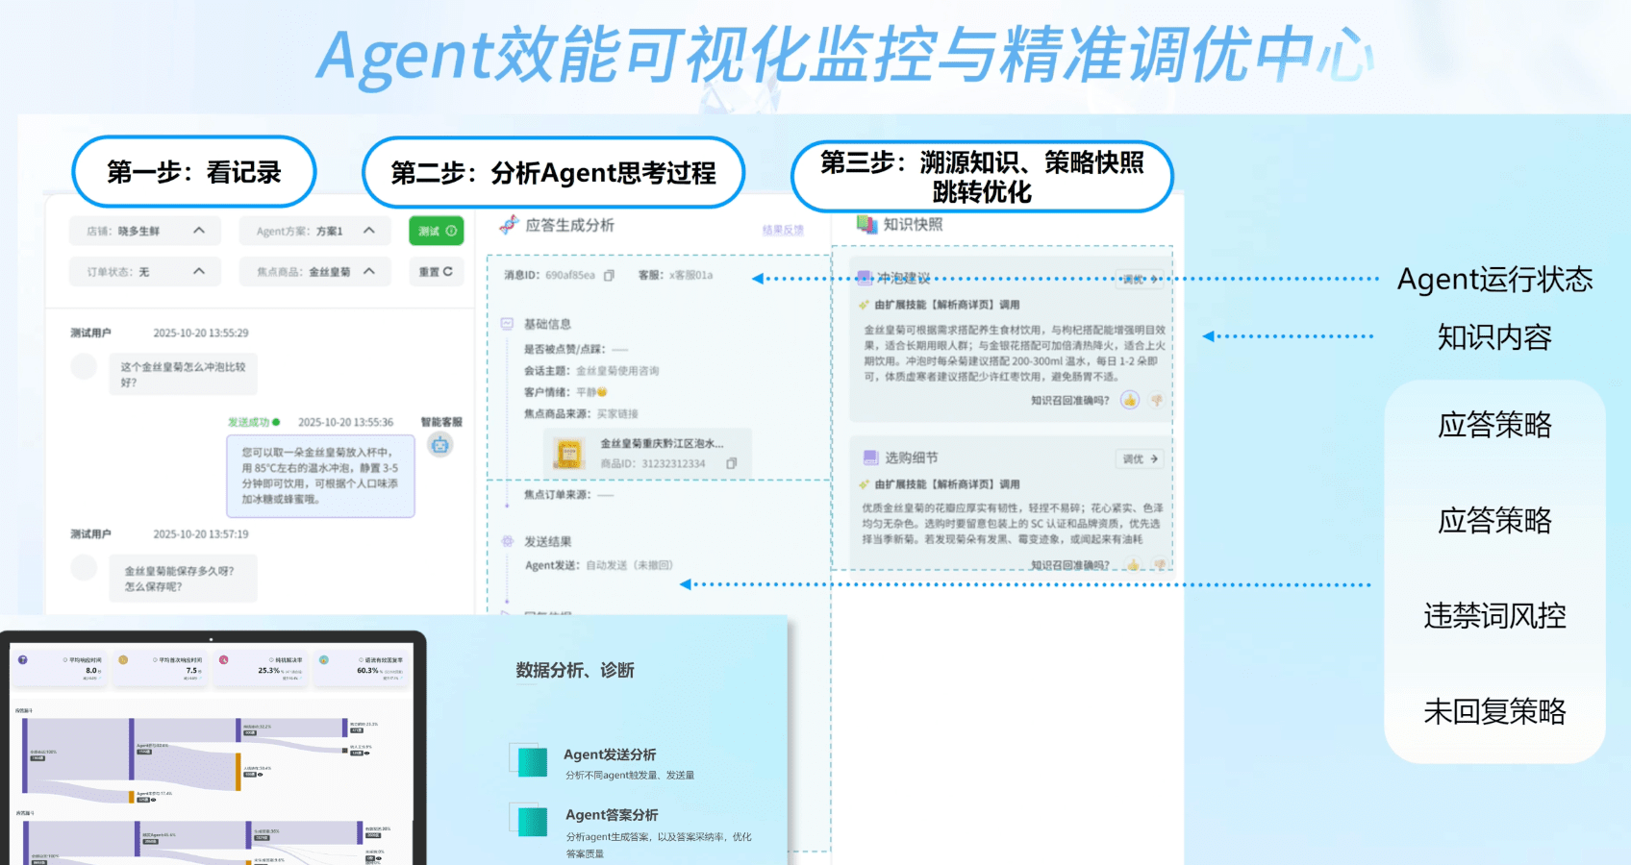Open the 订单状态 无 dropdown
This screenshot has width=1631, height=865.
click(145, 272)
